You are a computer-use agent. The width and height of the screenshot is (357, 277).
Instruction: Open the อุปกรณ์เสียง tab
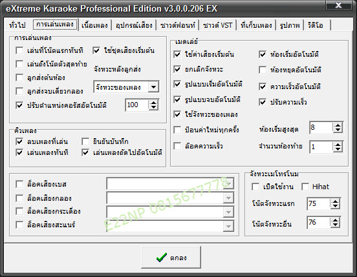(134, 25)
